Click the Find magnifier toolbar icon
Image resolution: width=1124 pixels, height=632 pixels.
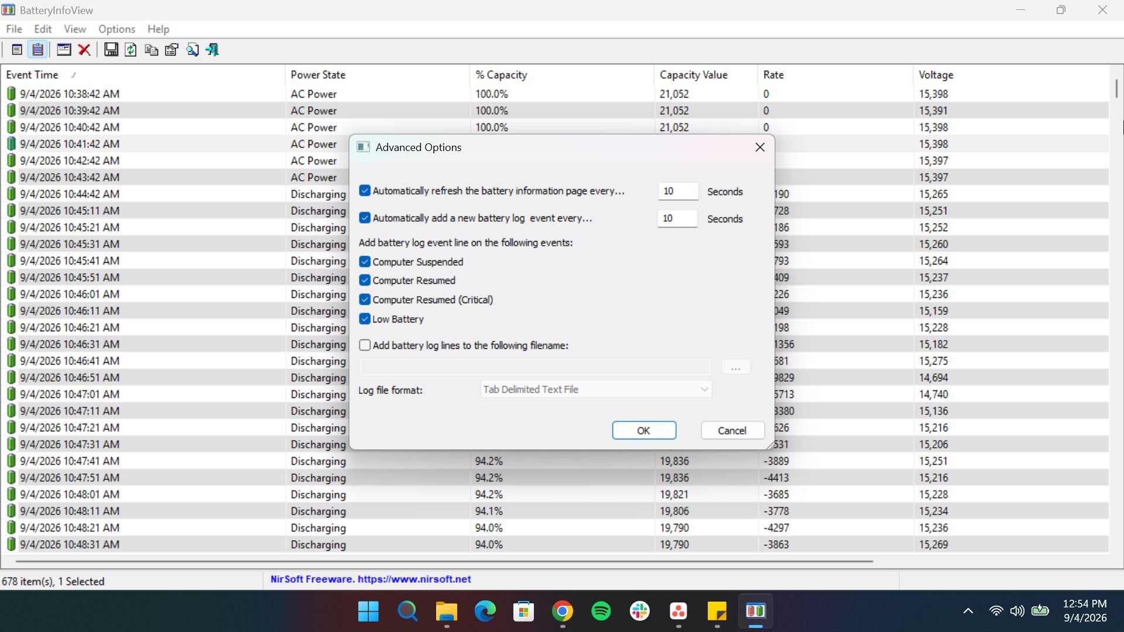click(x=192, y=50)
